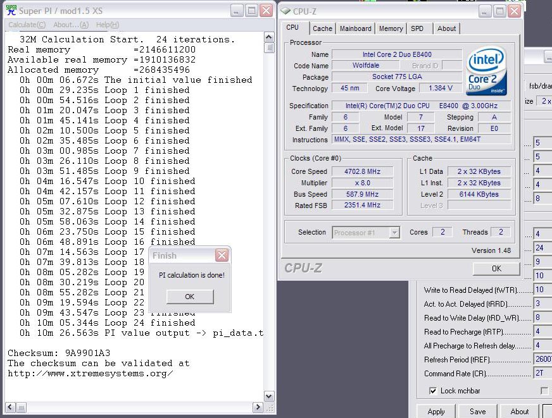552x418 pixels.
Task: Click scroll right arrow in Super PI
Action: pos(258,407)
